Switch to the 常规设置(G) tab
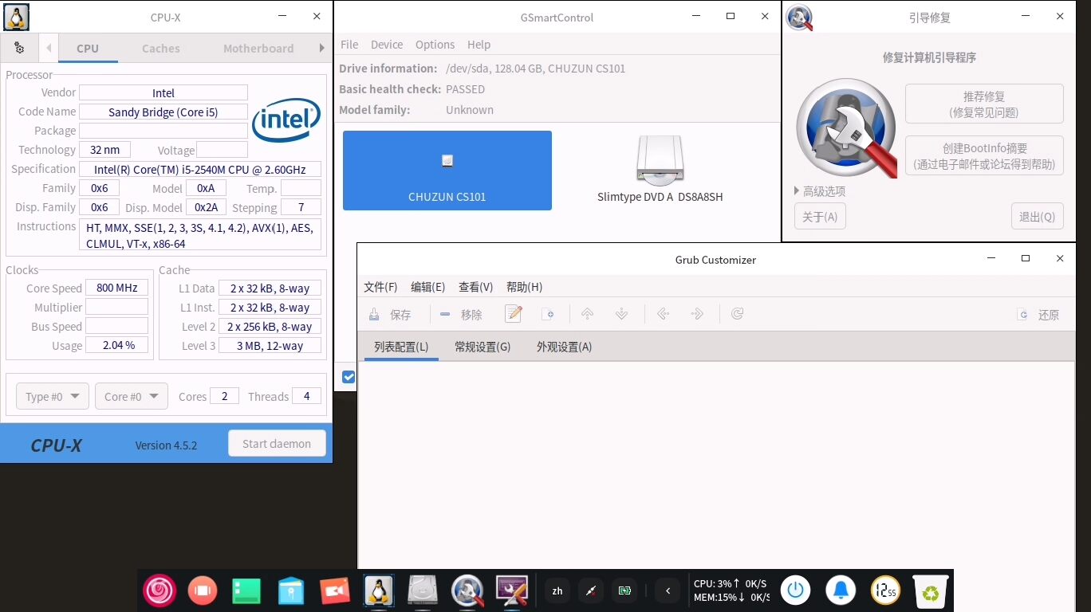This screenshot has height=612, width=1091. coord(482,347)
